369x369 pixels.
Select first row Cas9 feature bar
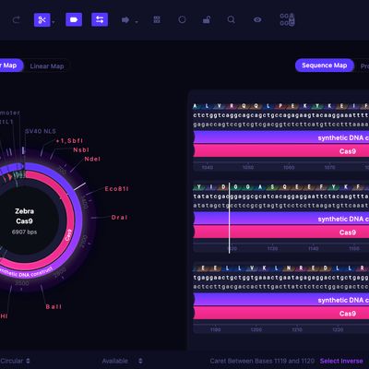[x=281, y=151]
